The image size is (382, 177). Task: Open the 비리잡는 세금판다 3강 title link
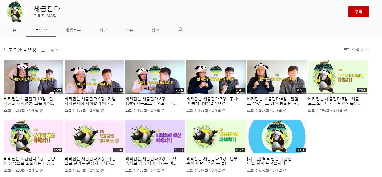pos(90,161)
